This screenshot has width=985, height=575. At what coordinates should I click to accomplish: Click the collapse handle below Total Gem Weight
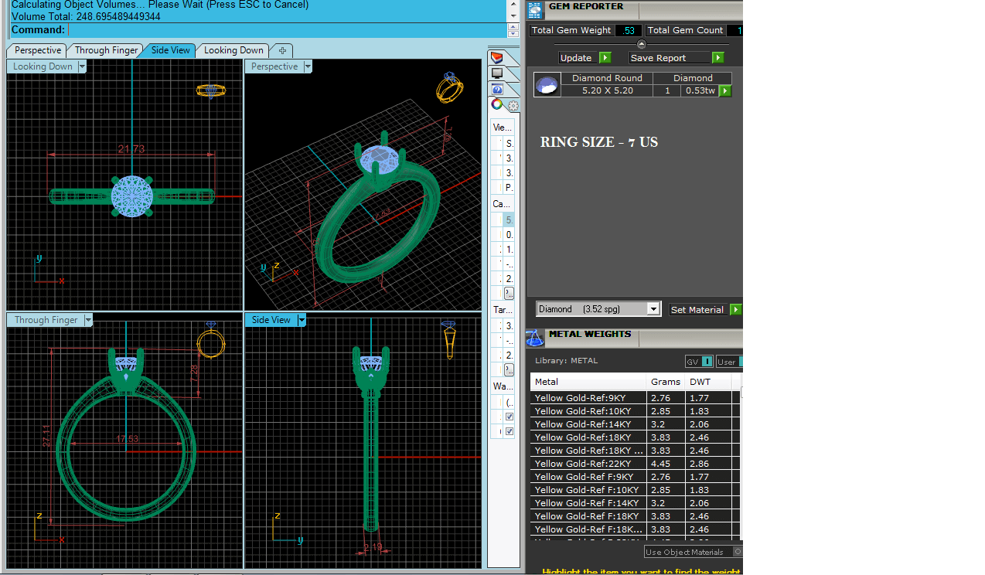tap(641, 44)
